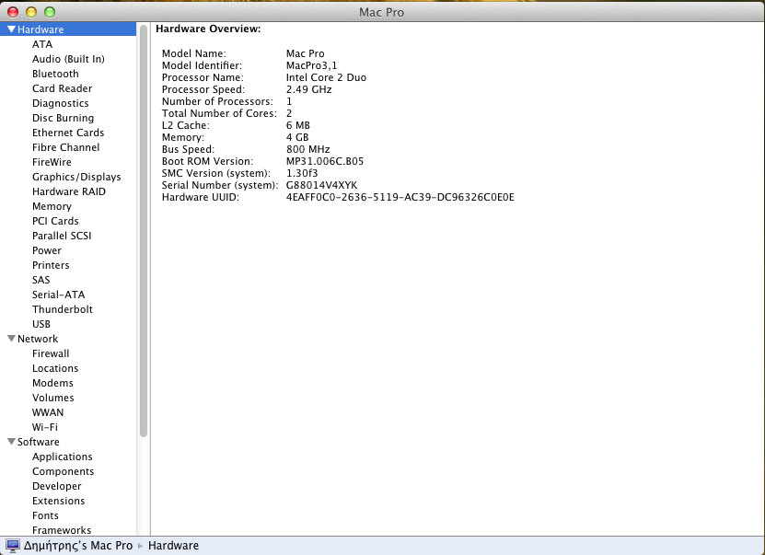This screenshot has height=555, width=765.
Task: Click the Model Name value Mac Pro
Action: [x=305, y=53]
